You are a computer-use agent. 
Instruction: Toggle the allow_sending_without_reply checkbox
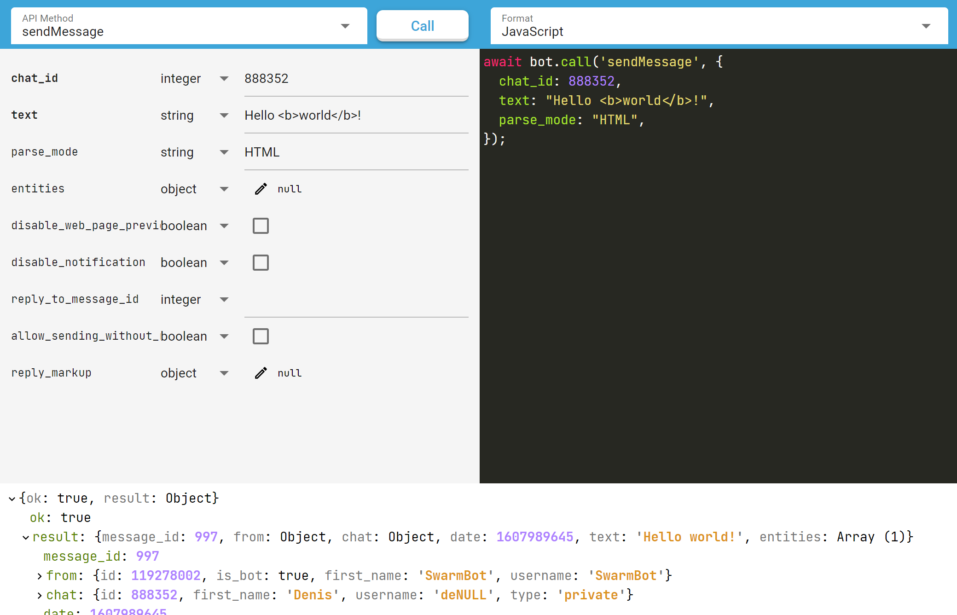(261, 337)
